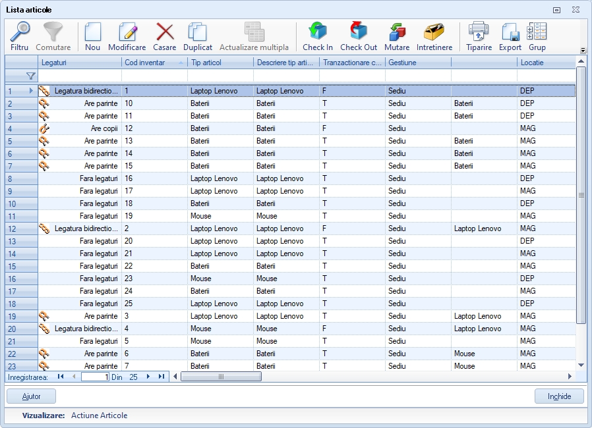Select the Modificare edit icon
The image size is (592, 428).
tap(127, 36)
